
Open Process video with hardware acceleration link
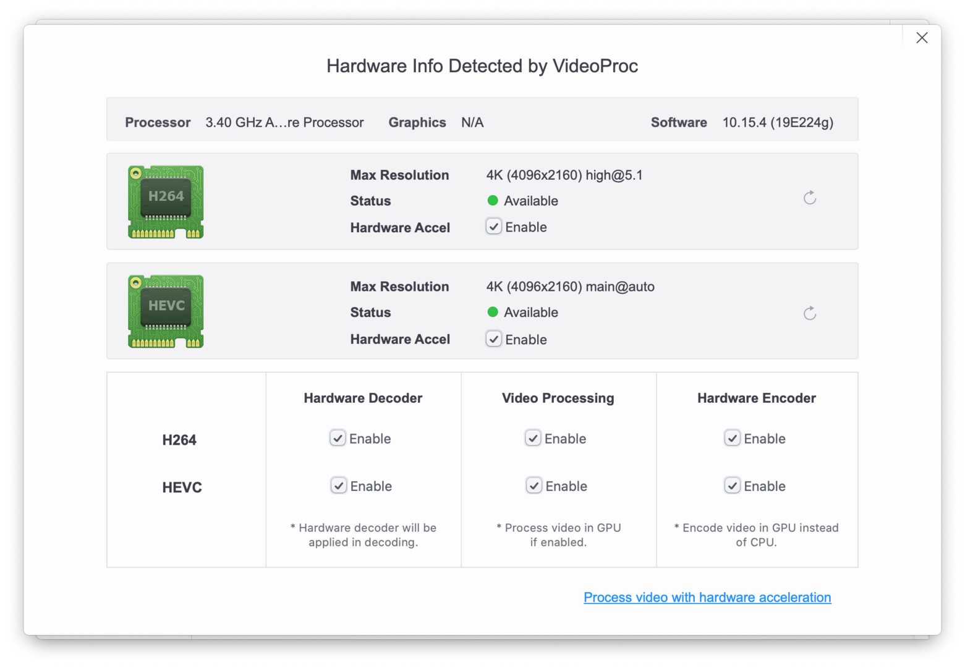707,597
